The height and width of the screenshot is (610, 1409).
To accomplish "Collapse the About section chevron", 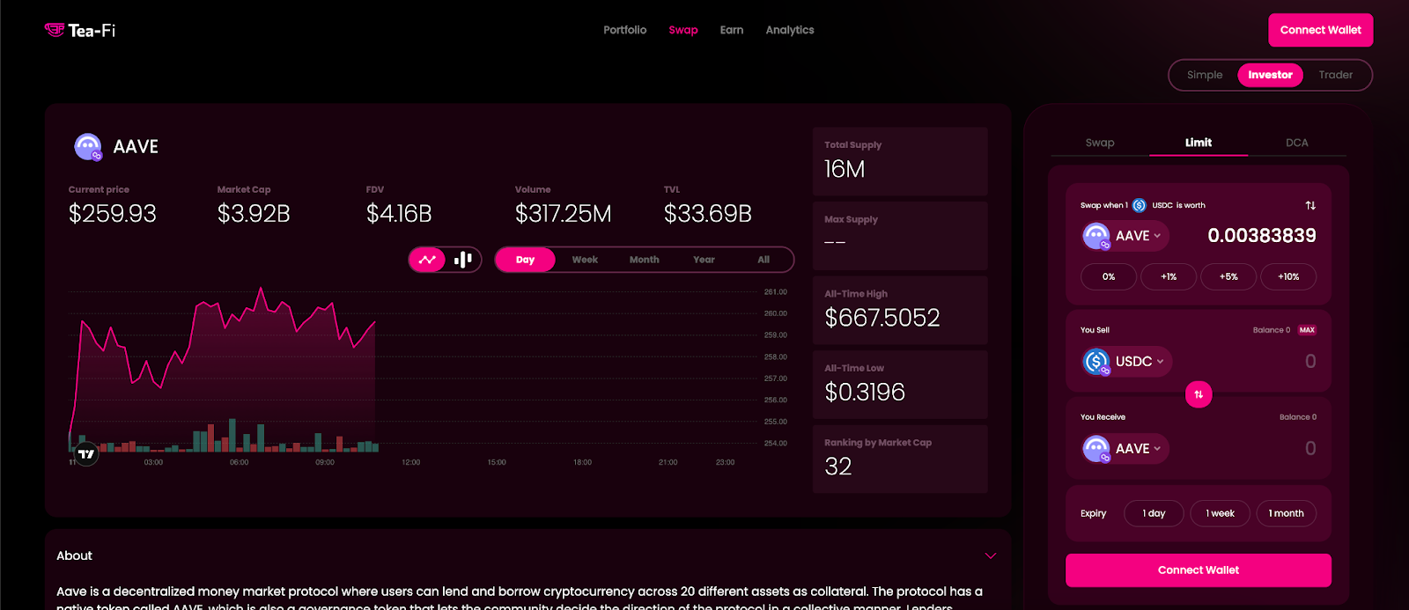I will 991,556.
